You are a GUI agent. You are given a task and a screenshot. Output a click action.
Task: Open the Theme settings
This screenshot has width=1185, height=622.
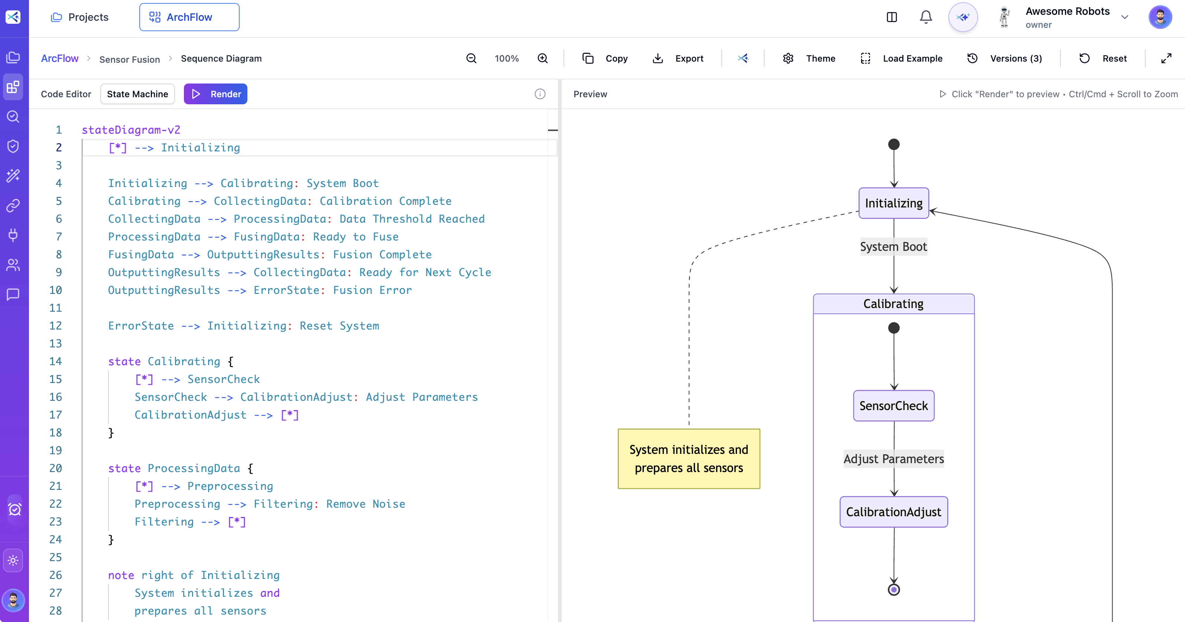point(810,58)
